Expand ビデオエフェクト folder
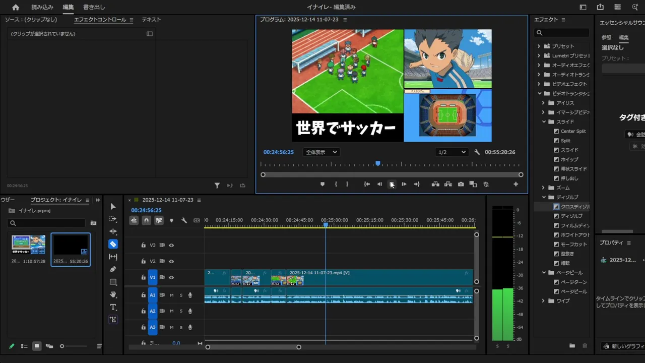 click(x=539, y=84)
